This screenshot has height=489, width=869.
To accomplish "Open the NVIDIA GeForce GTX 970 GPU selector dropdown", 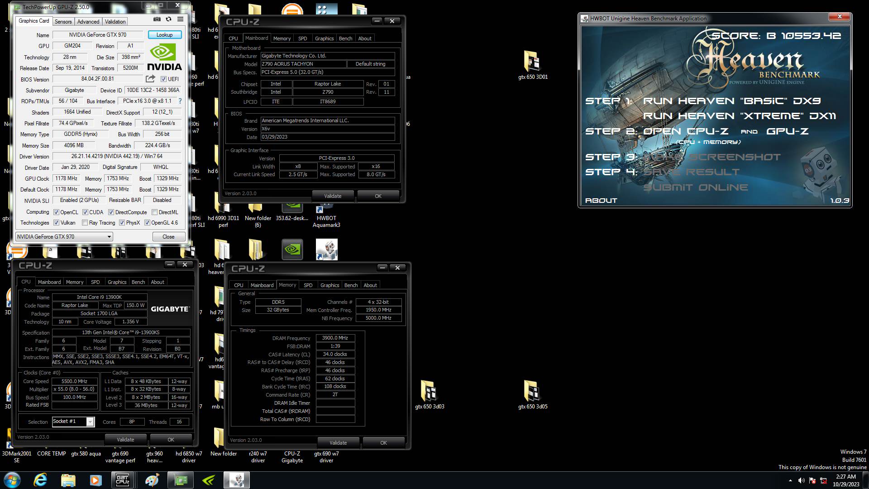I will (64, 236).
